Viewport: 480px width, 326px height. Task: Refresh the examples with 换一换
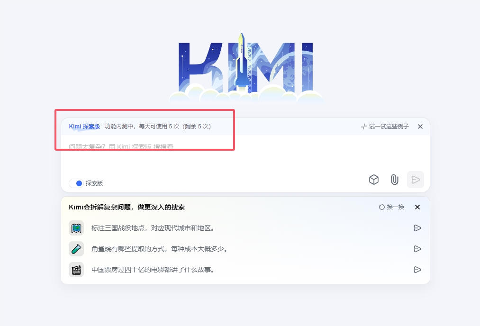coord(391,207)
